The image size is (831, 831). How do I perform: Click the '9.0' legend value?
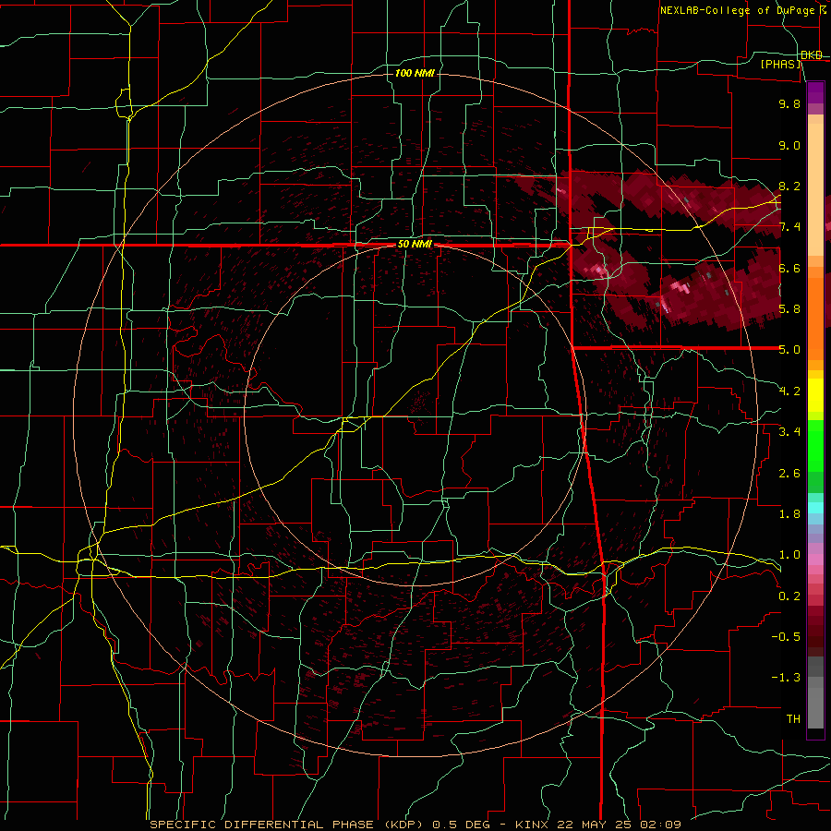pyautogui.click(x=789, y=145)
